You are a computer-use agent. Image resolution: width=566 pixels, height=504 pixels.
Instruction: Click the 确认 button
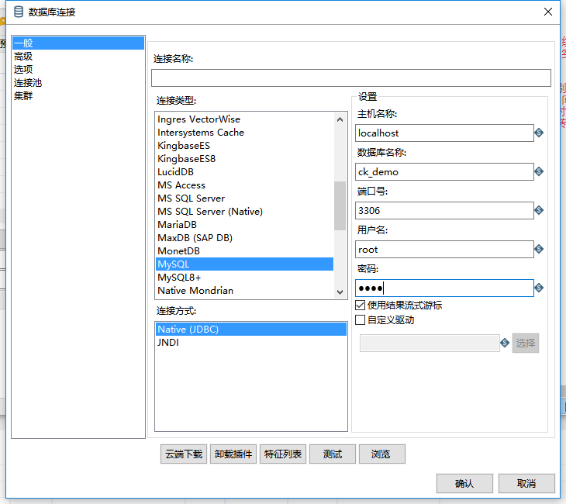coord(464,484)
